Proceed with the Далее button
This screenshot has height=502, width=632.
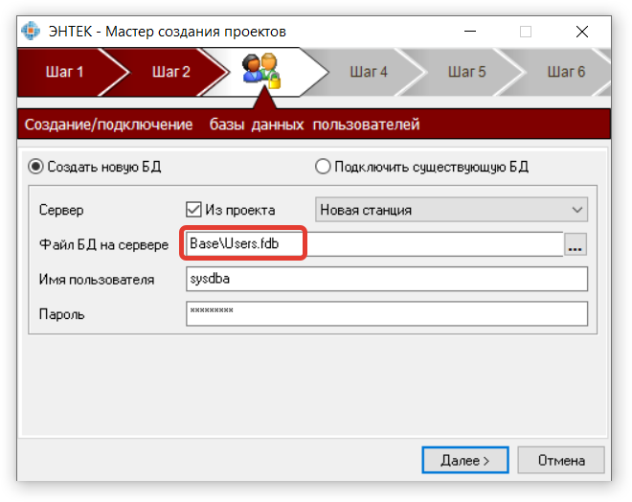tap(465, 460)
